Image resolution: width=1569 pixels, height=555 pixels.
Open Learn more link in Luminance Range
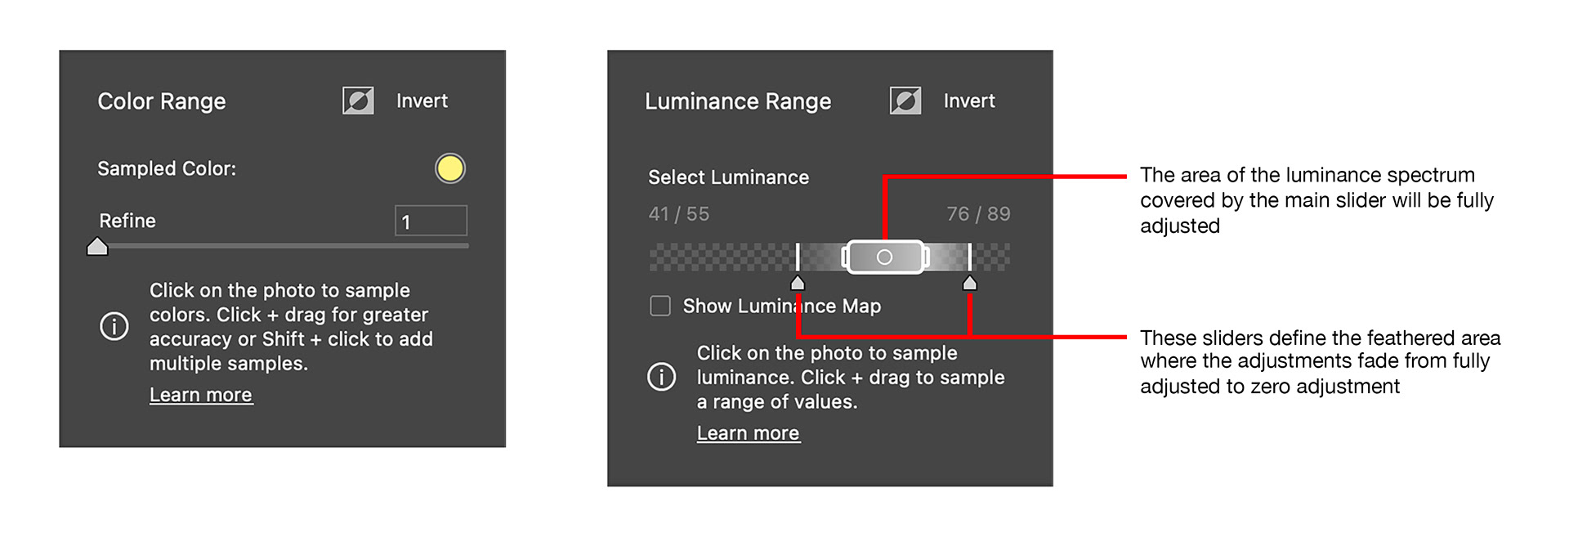pos(748,433)
